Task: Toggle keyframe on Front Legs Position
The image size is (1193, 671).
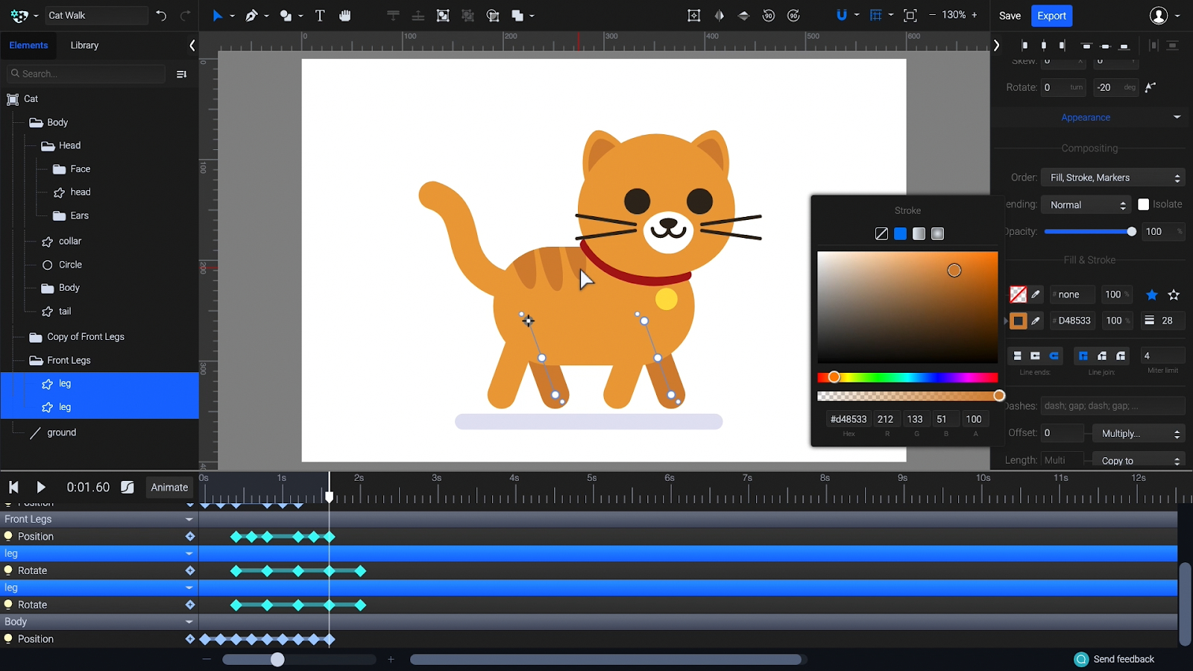Action: pos(190,537)
